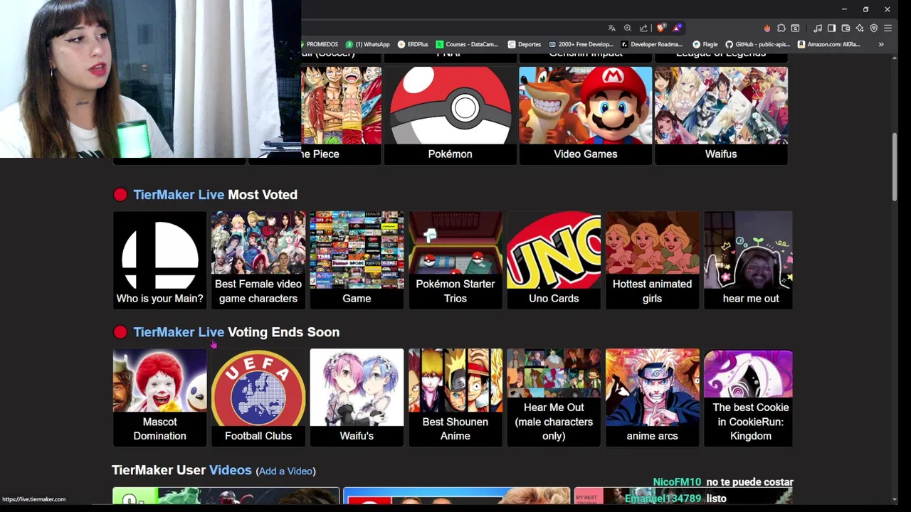Open the Waifus category card
Screen dimensions: 911x512
[x=721, y=115]
